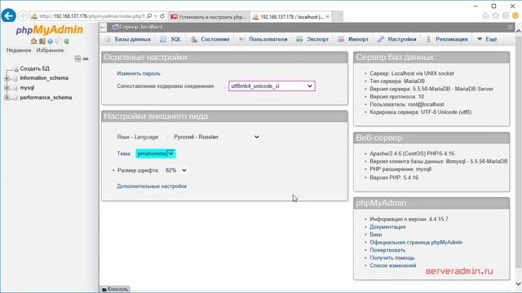Image resolution: width=522 pixels, height=293 pixels.
Task: Select the Избранное favorites tab in sidebar
Action: [50, 50]
